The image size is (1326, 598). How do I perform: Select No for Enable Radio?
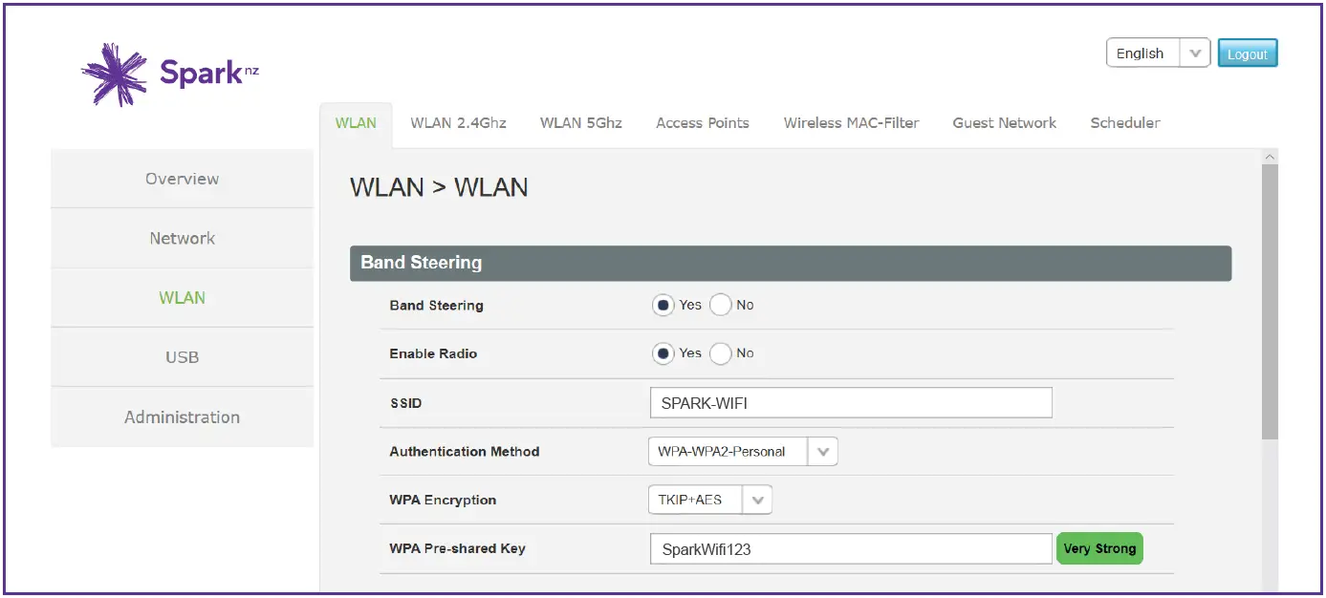click(722, 353)
